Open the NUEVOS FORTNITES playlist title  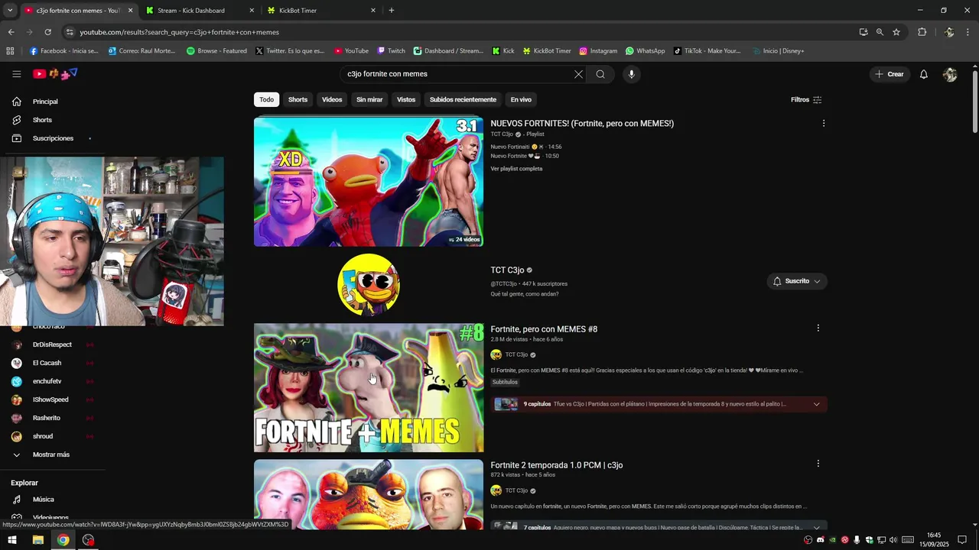582,124
